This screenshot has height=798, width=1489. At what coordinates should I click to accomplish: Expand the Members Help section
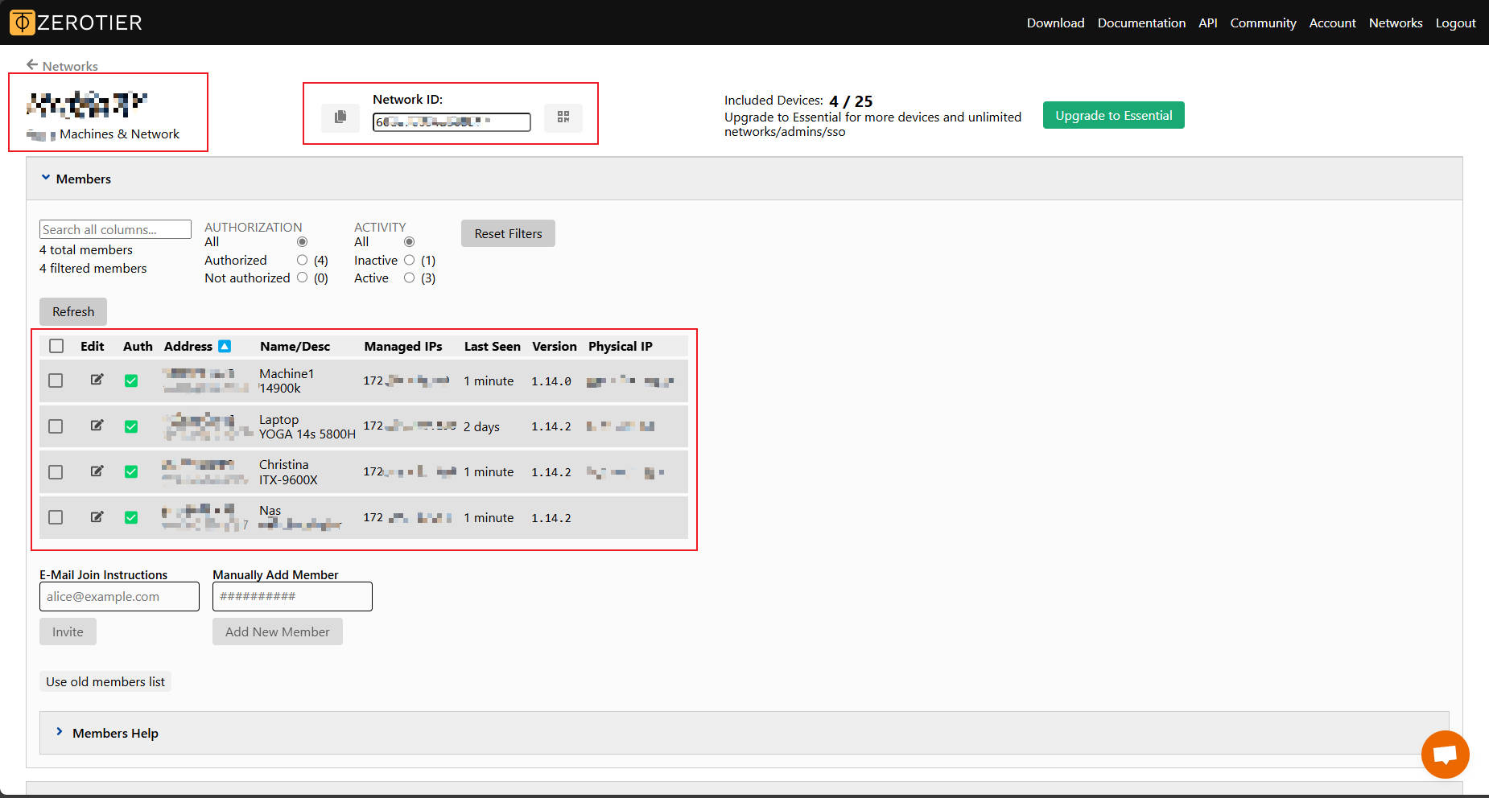(60, 732)
